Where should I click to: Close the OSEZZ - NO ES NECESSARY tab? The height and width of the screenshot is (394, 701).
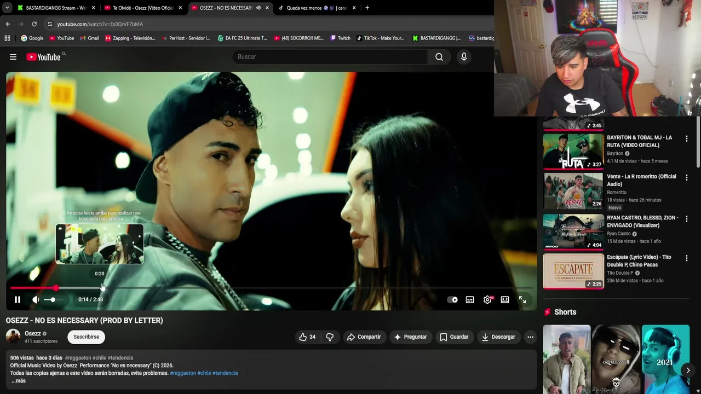coord(267,8)
